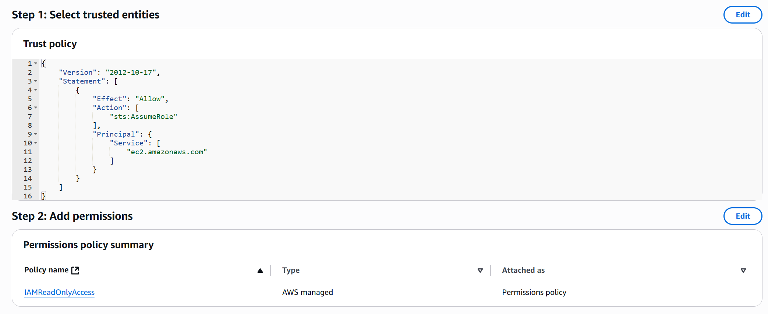Click the "sts:AssumeRole" text in trust policy

144,117
